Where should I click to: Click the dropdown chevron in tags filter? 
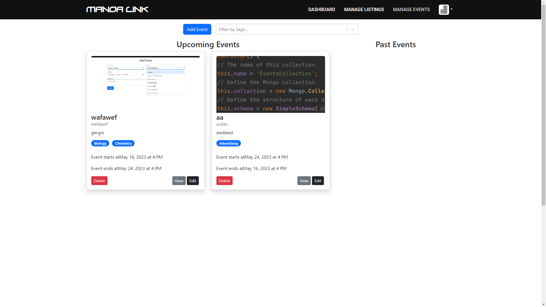point(352,29)
